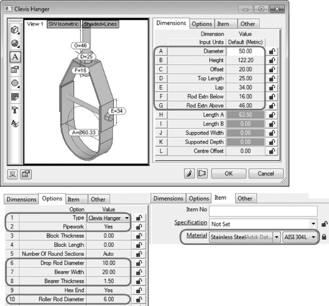
Task: Click the Material link label
Action: coord(197,235)
